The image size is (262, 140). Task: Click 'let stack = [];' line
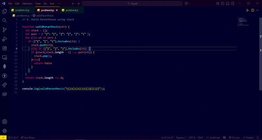(36, 30)
